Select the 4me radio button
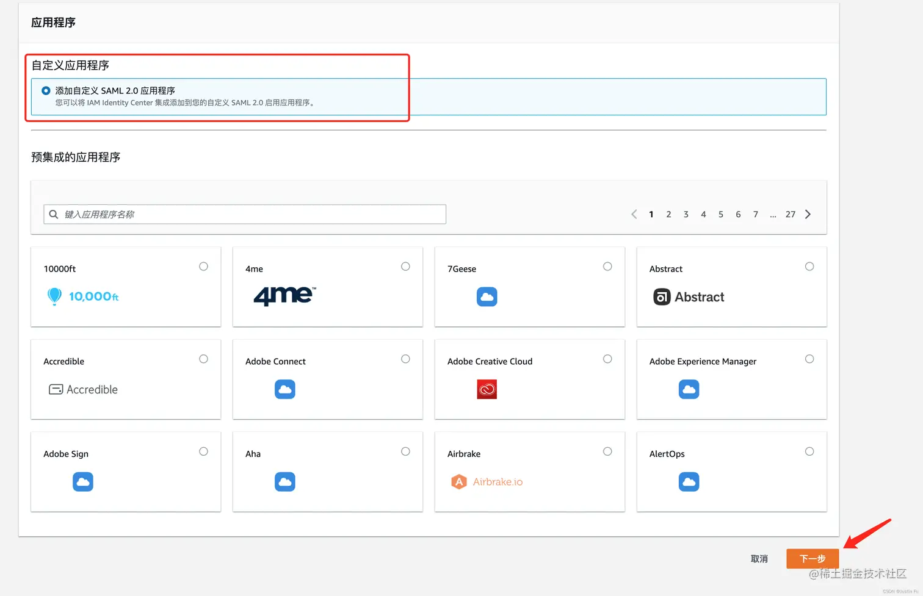 pos(405,267)
